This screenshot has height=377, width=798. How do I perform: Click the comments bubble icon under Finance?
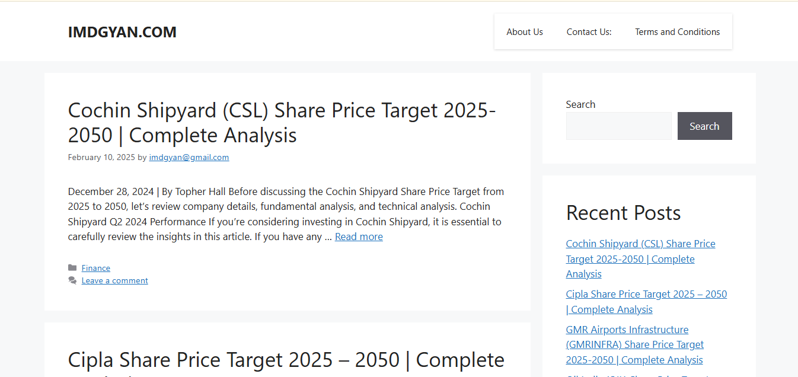click(72, 280)
